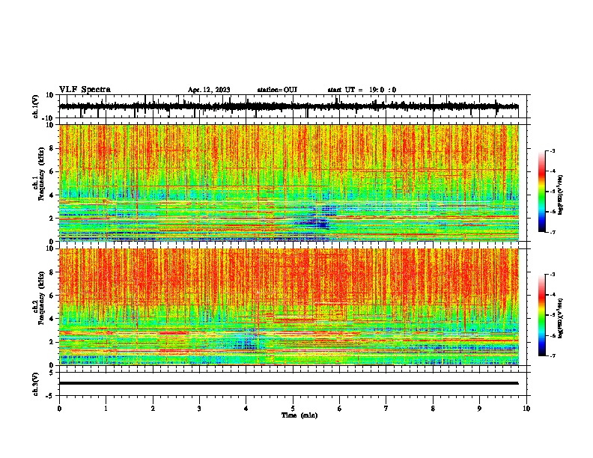The height and width of the screenshot is (458, 593).
Task: Click the time axis tick label "0"
Action: click(x=59, y=409)
